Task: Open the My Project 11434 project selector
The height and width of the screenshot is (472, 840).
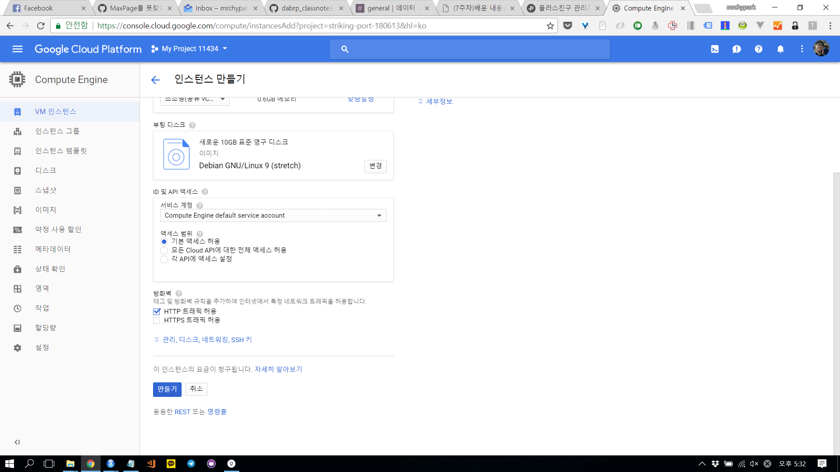Action: pyautogui.click(x=189, y=49)
